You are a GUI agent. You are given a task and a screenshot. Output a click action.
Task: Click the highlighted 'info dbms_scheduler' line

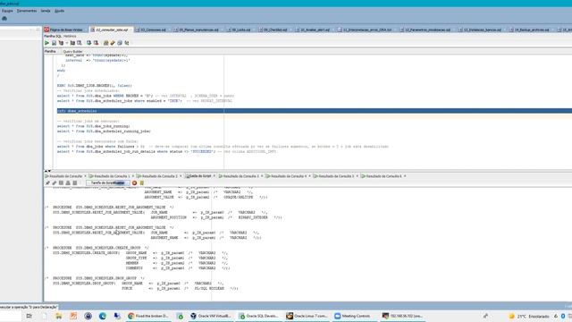[x=314, y=111]
